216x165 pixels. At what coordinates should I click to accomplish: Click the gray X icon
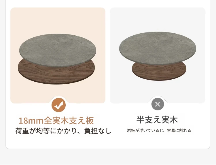point(158,104)
